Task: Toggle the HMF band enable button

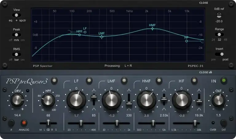Action: (159, 81)
